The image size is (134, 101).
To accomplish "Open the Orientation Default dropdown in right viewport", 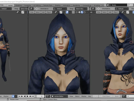I will (x=122, y=9).
